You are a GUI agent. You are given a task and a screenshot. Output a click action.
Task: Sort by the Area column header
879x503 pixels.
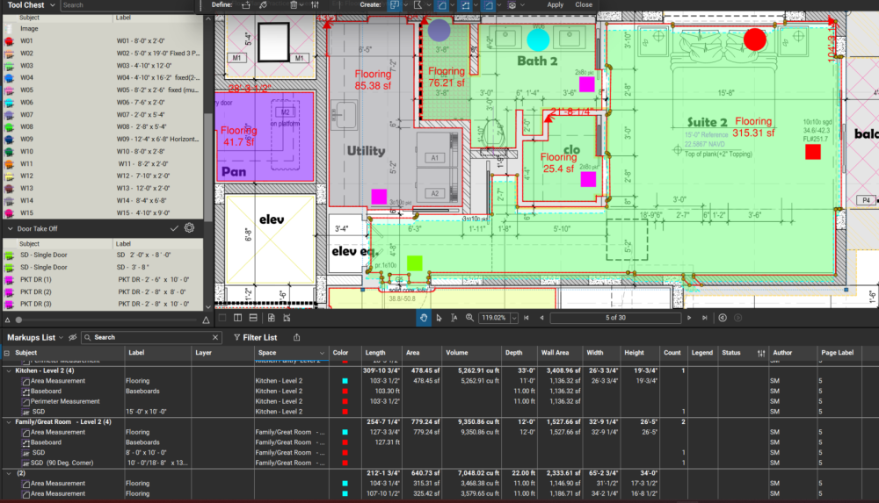pos(412,353)
